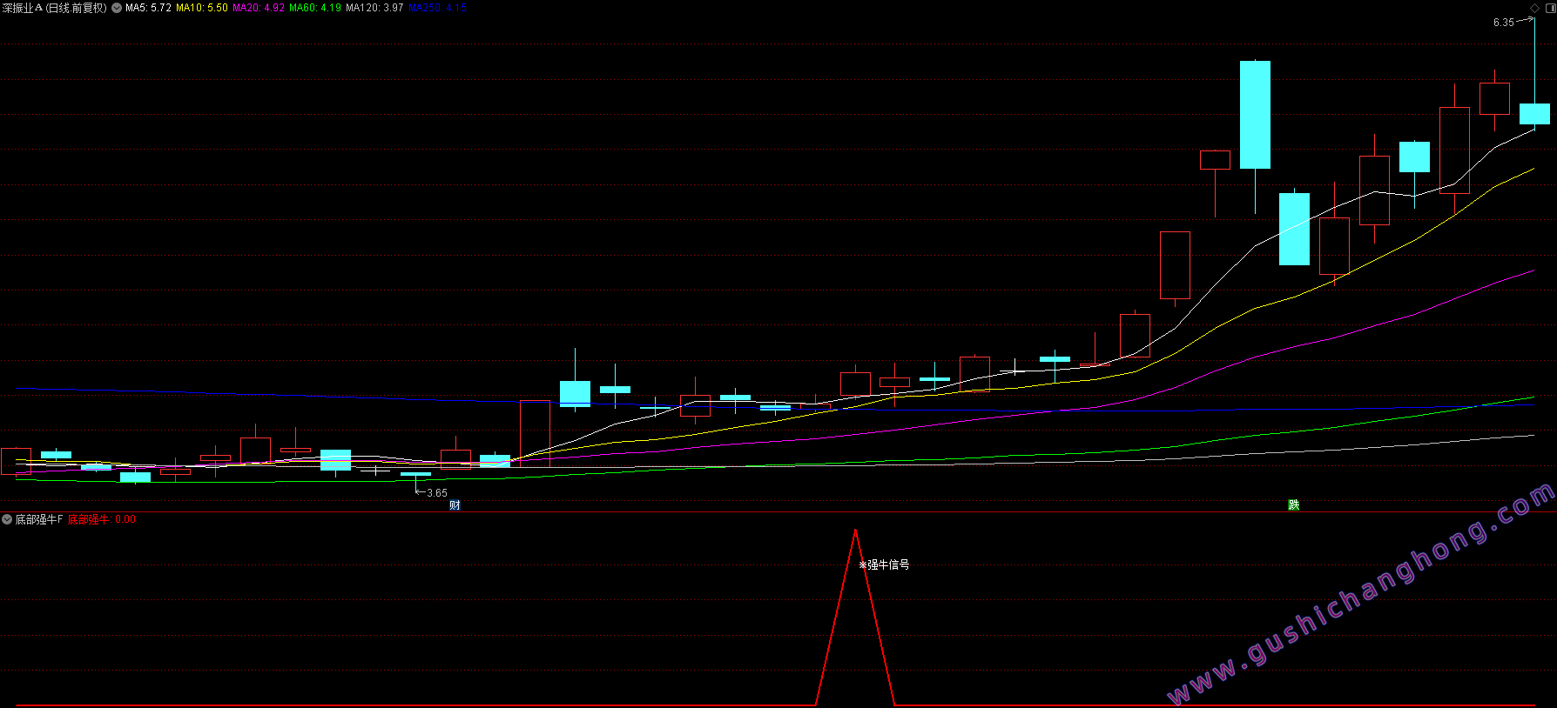Click the green MA60: 4.19 label

pos(315,8)
